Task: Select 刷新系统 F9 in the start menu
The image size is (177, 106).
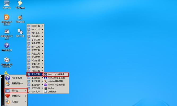Action: pos(16,83)
